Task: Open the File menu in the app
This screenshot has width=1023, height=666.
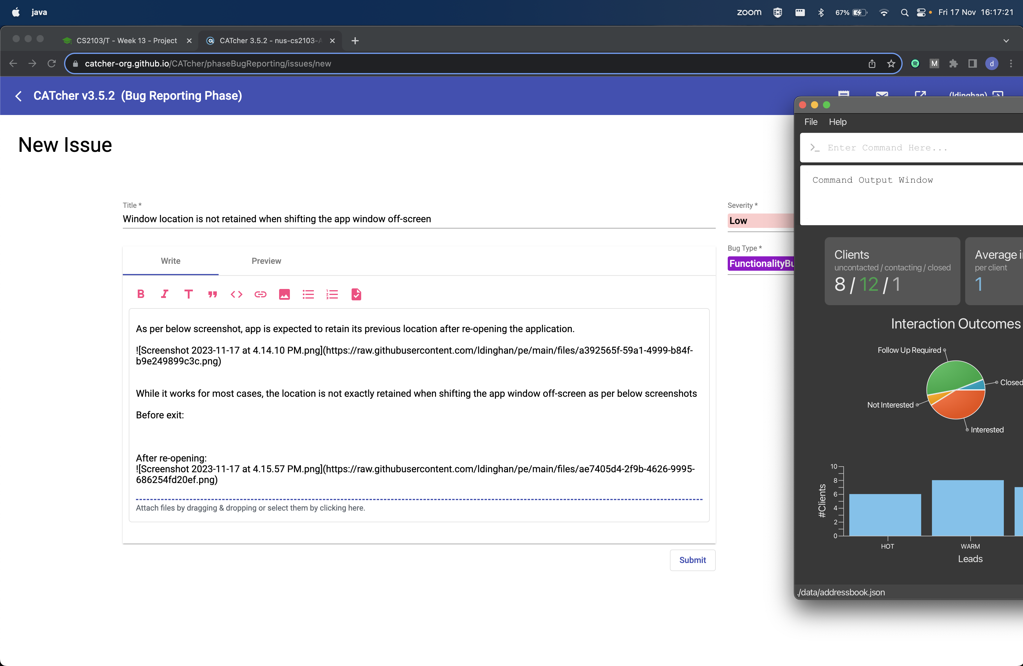Action: (x=811, y=122)
